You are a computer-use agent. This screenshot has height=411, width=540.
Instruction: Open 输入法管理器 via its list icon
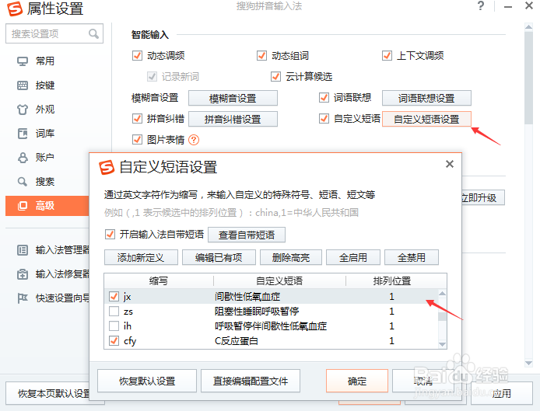[23, 250]
